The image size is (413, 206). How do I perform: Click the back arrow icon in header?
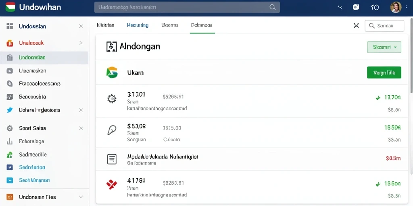pyautogui.click(x=340, y=8)
